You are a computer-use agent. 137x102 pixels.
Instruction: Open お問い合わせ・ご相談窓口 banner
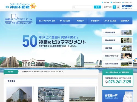pyautogui.click(x=118, y=72)
